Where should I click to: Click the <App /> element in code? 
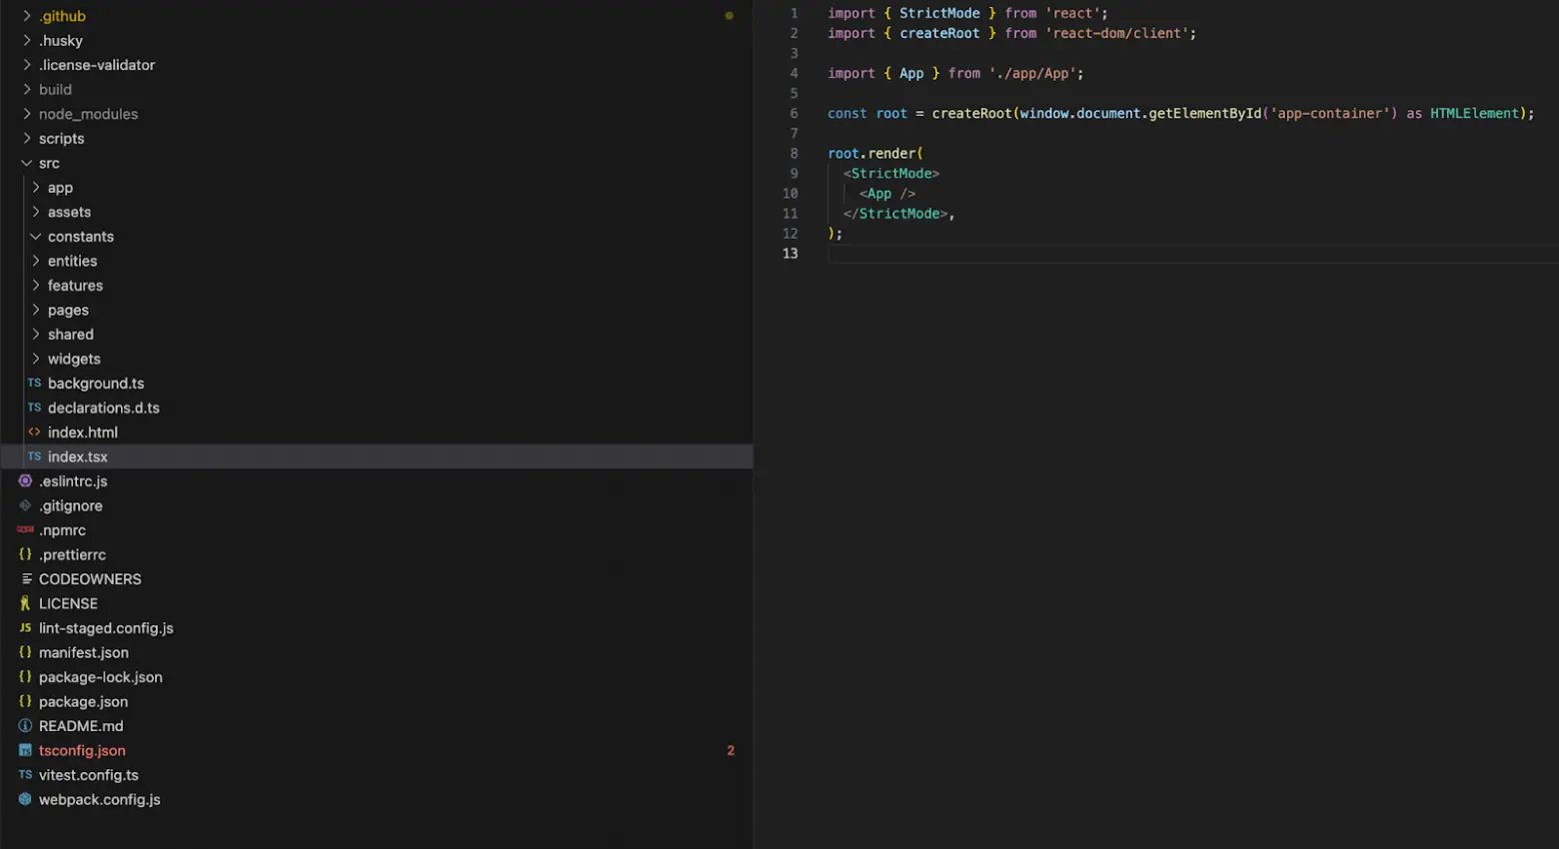click(887, 193)
